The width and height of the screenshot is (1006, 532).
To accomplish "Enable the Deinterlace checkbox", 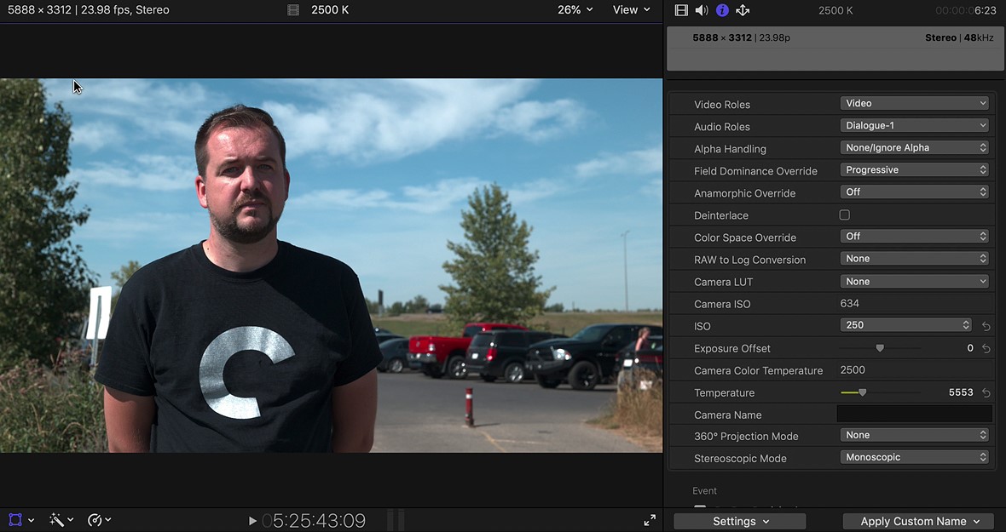I will 845,215.
